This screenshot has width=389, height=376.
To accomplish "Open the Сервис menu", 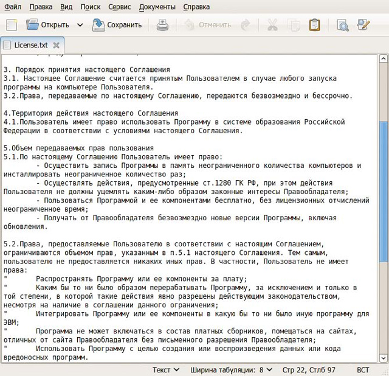I will (119, 7).
